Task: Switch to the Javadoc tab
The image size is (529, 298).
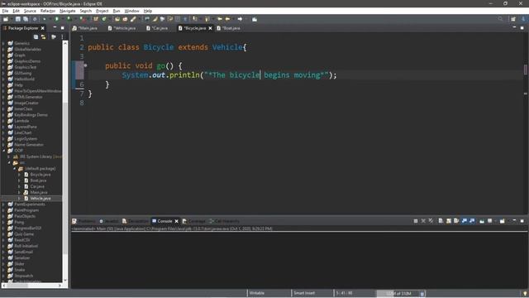Action: (x=108, y=221)
